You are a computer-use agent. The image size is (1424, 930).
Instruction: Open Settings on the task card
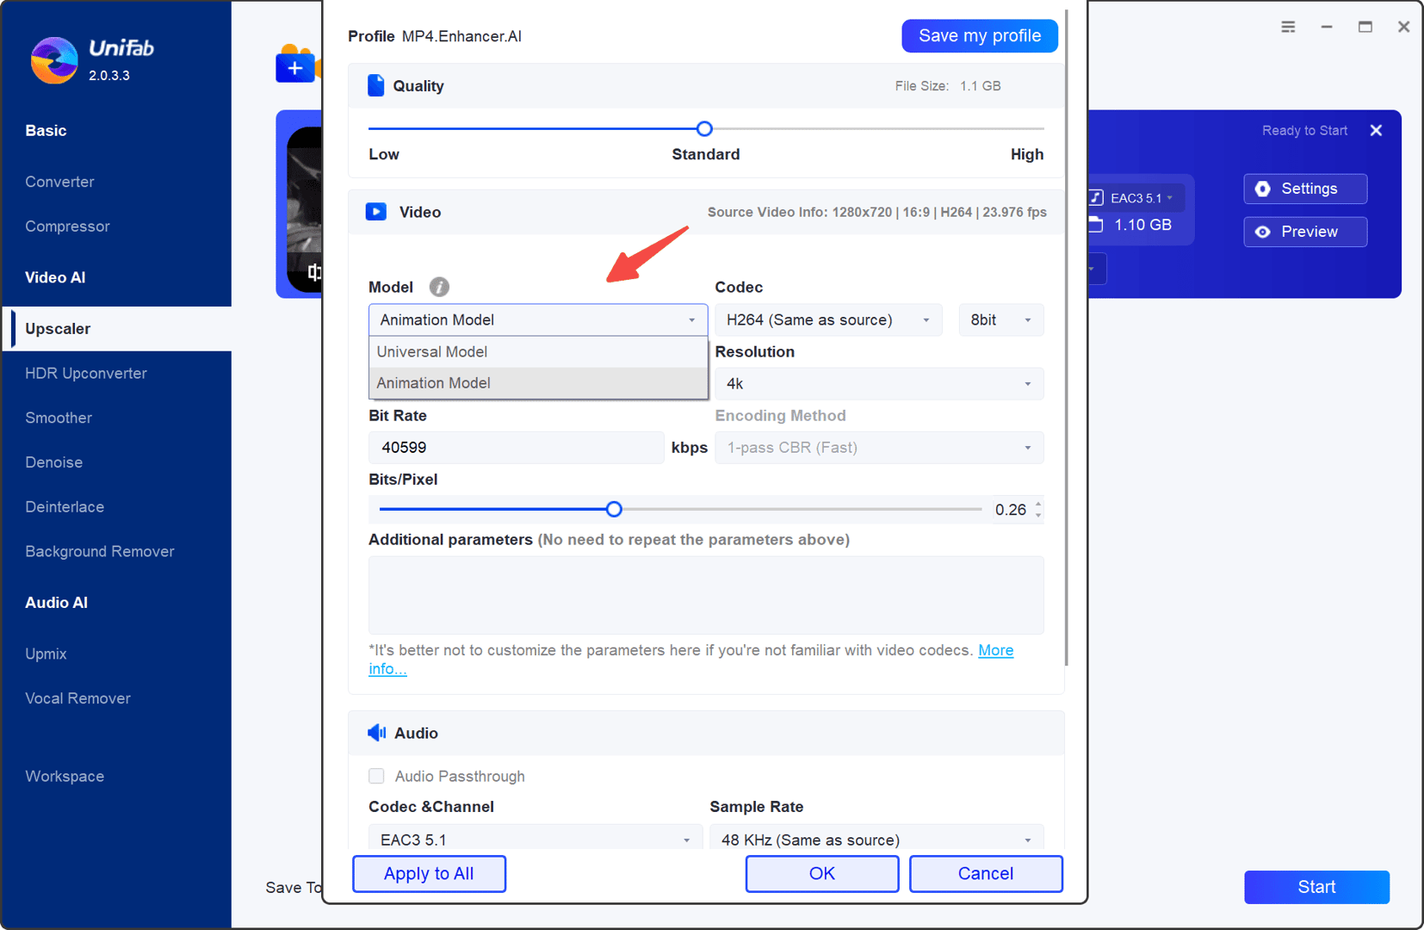click(x=1305, y=189)
